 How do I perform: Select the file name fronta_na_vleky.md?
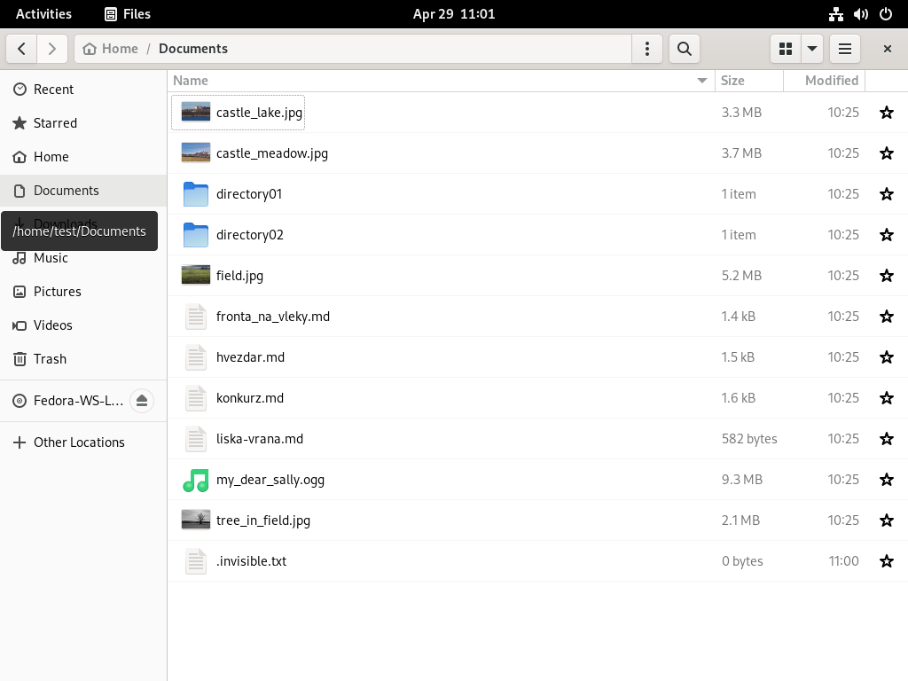(x=273, y=317)
